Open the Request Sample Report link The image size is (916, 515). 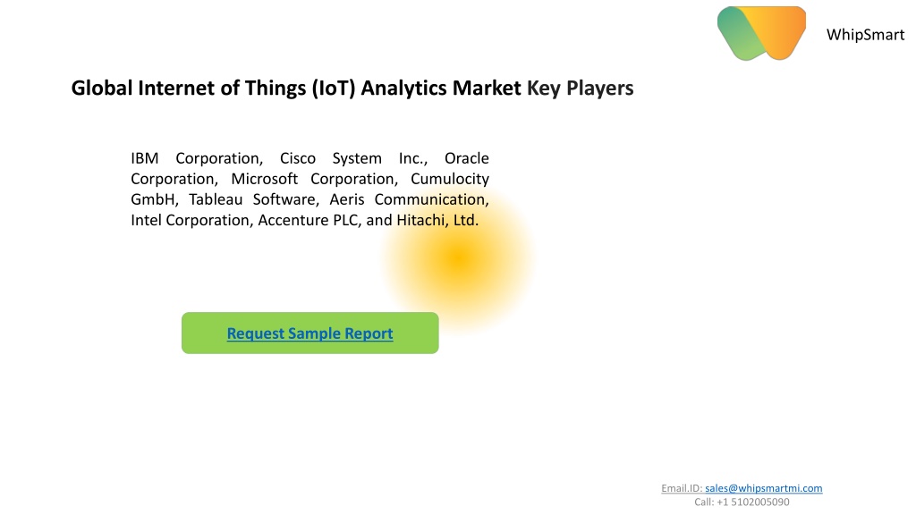point(310,333)
